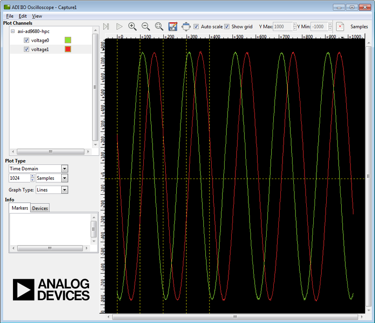Click the green voltage0 color swatch
This screenshot has width=375, height=323.
(x=68, y=40)
